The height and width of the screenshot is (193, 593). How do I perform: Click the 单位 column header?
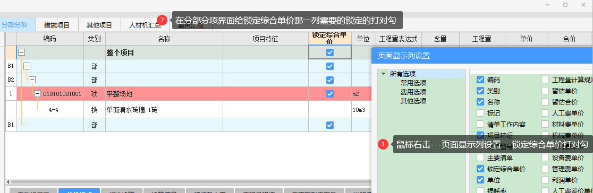pos(363,39)
